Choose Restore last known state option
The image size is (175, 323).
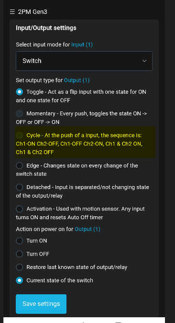tap(19, 267)
